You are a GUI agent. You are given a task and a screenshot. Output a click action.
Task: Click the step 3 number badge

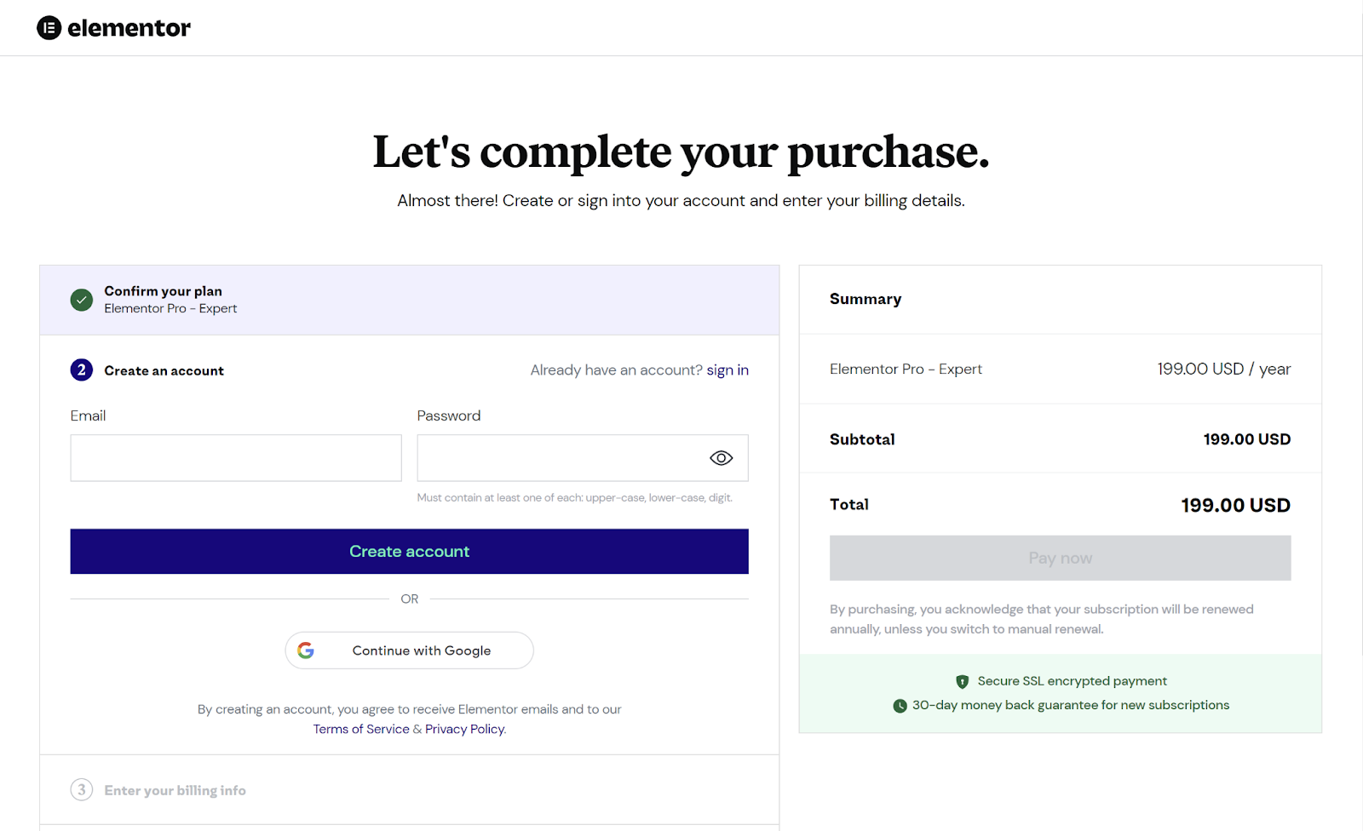tap(82, 790)
